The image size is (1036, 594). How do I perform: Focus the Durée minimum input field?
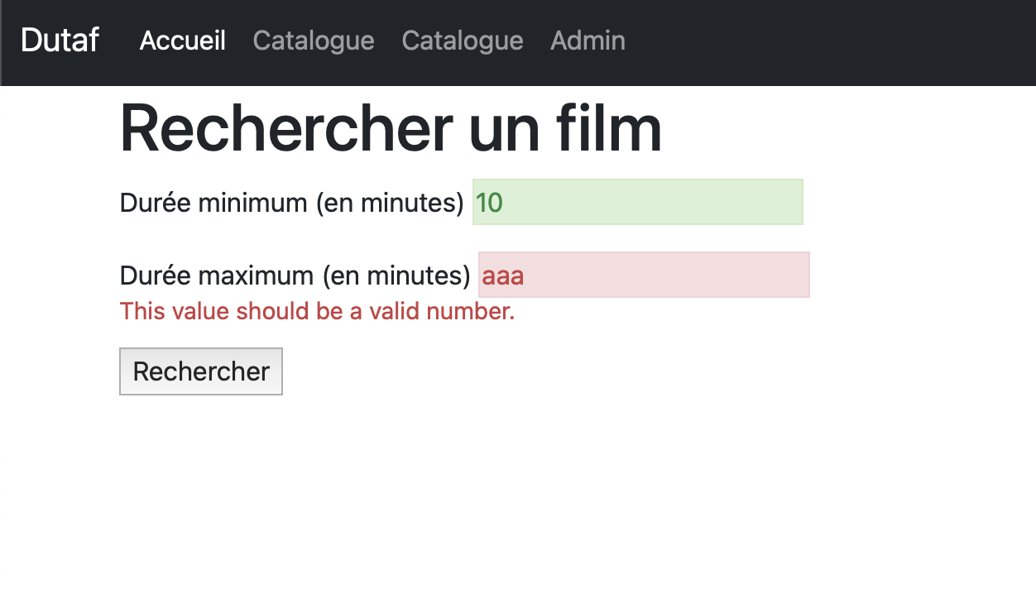638,202
